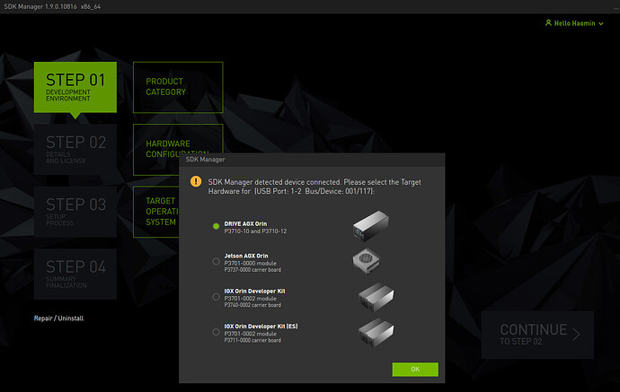The height and width of the screenshot is (392, 620).
Task: Click the DRIVE AGX Orin device image
Action: 370,226
